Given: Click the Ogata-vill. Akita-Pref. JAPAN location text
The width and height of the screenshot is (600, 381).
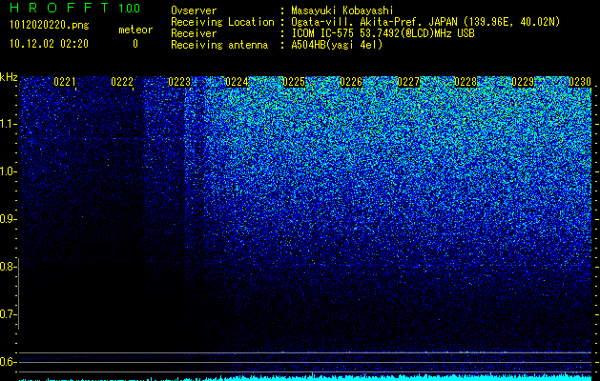Looking at the screenshot, I should (425, 22).
